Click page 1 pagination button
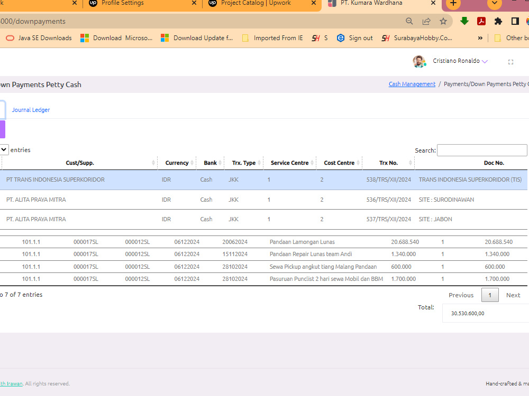This screenshot has width=529, height=396. pos(490,295)
